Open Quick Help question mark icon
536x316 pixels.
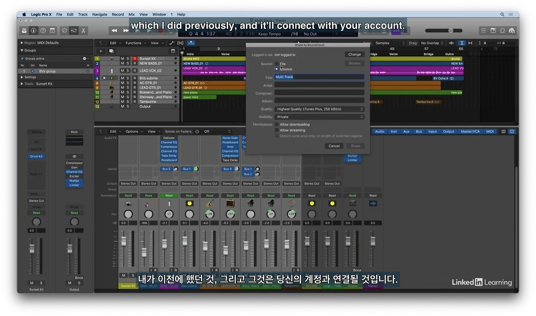click(x=43, y=31)
